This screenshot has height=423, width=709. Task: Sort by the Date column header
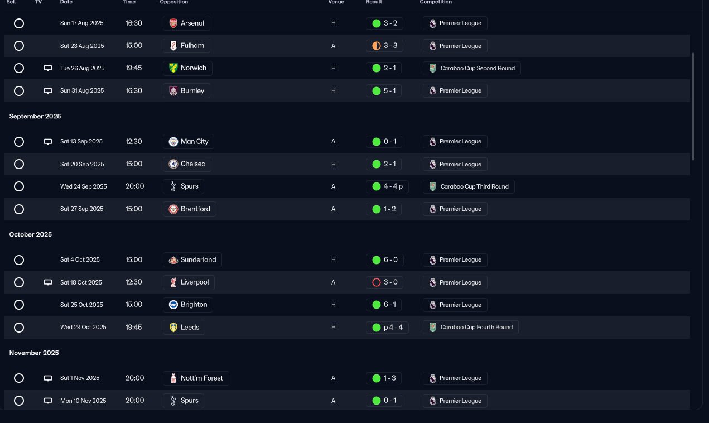tap(66, 2)
